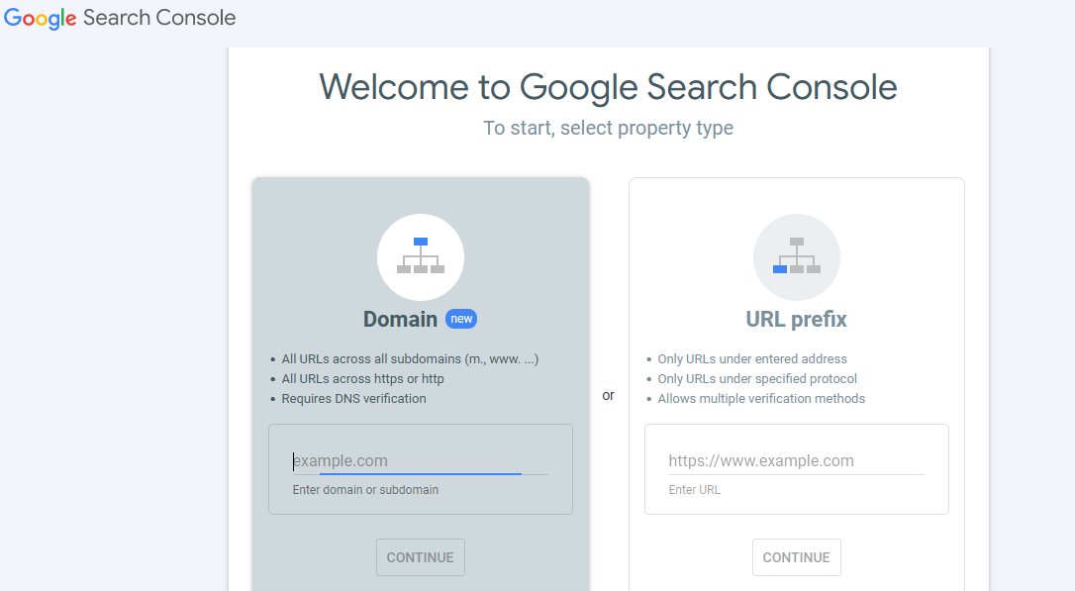1075x591 pixels.
Task: Select the URL prefix property type heading
Action: pos(796,319)
